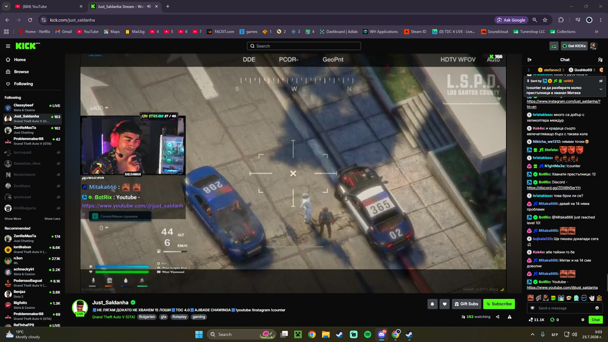
Task: Reload the Kick page
Action: click(x=30, y=20)
